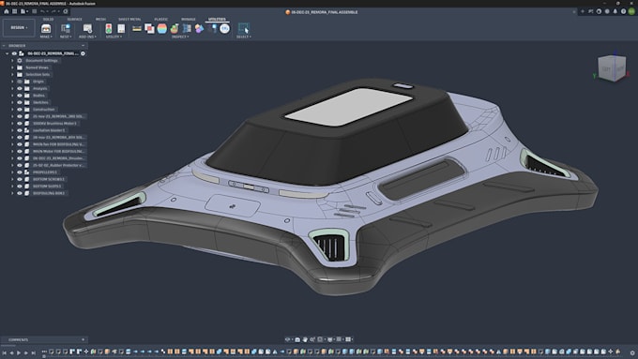Open the Utility dropdown label
This screenshot has height=359, width=638.
(114, 37)
